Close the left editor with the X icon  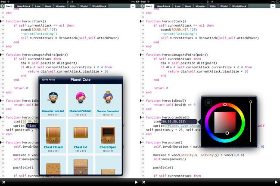pyautogui.click(x=4, y=182)
